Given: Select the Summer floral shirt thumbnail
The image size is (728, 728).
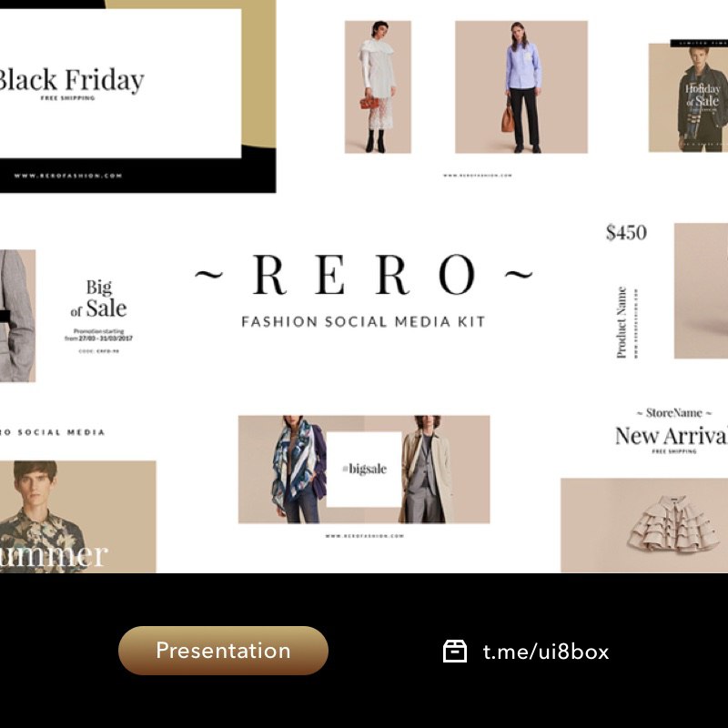Looking at the screenshot, I should click(x=78, y=516).
